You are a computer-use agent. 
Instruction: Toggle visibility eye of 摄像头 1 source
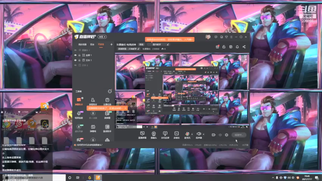click(x=75, y=50)
